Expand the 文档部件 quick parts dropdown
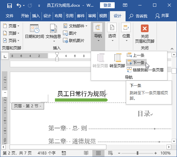This screenshot has width=177, height=157. pos(75,26)
